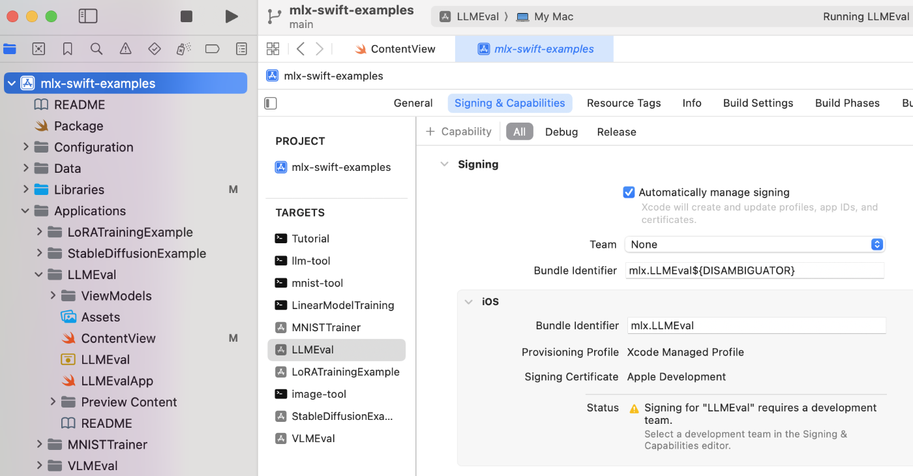
Task: Click the + Capability button
Action: tap(458, 132)
